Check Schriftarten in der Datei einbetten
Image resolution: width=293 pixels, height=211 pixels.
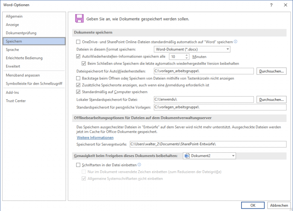click(x=78, y=165)
